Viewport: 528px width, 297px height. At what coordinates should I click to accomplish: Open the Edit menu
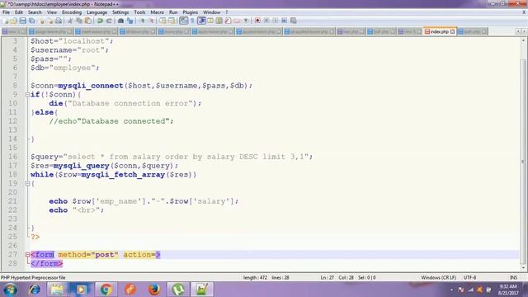[x=19, y=12]
